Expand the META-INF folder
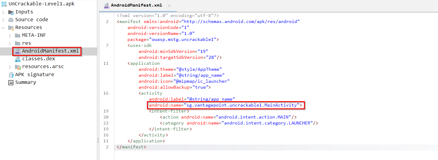 coord(10,36)
